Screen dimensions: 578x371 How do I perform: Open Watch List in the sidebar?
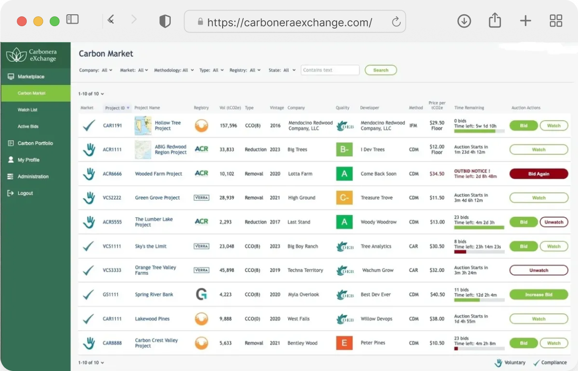click(x=28, y=110)
